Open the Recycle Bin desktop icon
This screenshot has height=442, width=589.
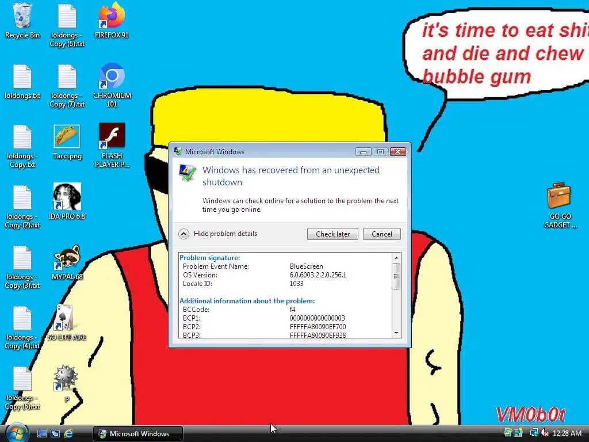(x=22, y=21)
